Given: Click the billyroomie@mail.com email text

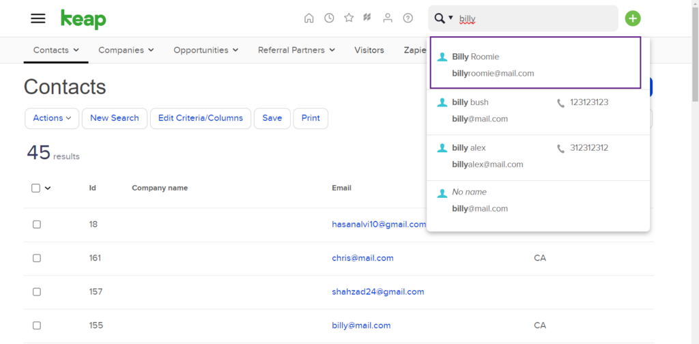Looking at the screenshot, I should pyautogui.click(x=493, y=74).
